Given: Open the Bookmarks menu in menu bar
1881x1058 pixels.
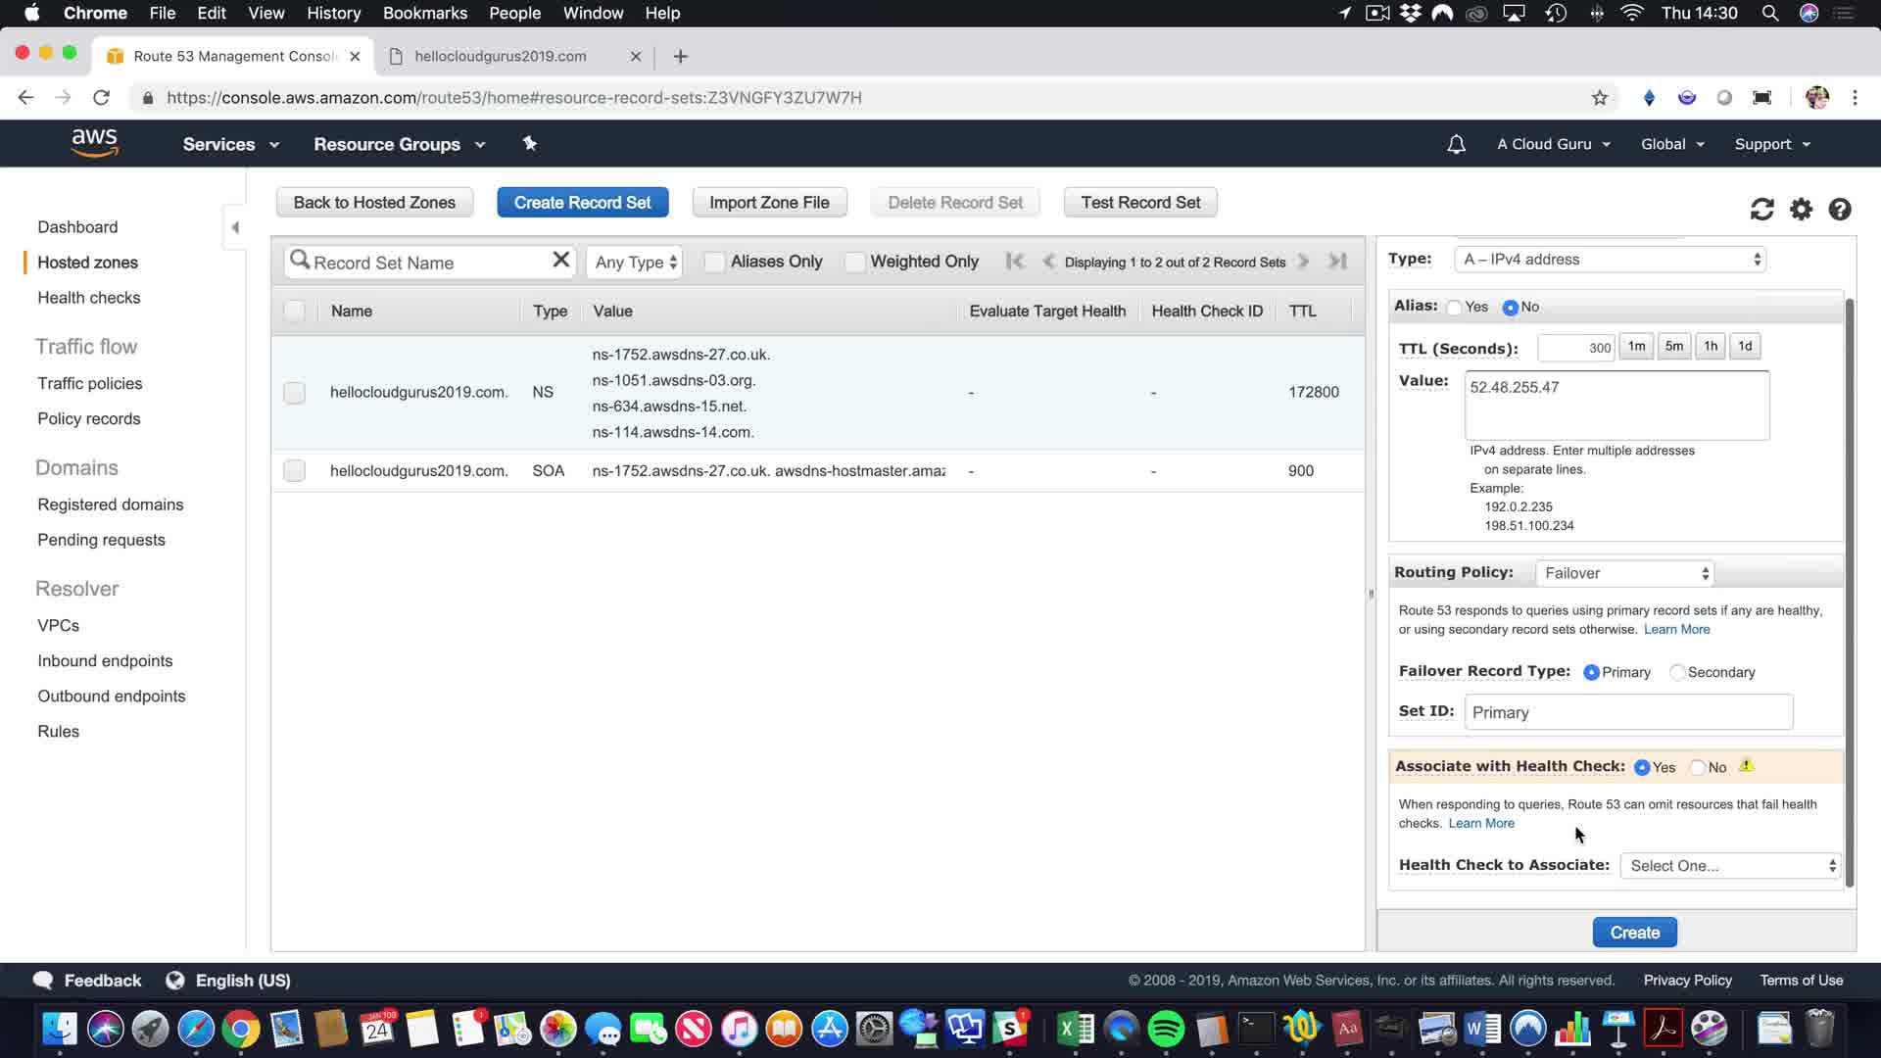Looking at the screenshot, I should click(x=424, y=13).
